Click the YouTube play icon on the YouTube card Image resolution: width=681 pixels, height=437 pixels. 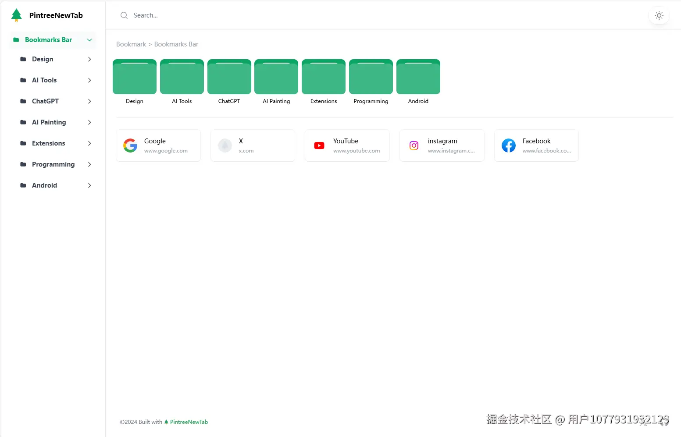pos(319,145)
